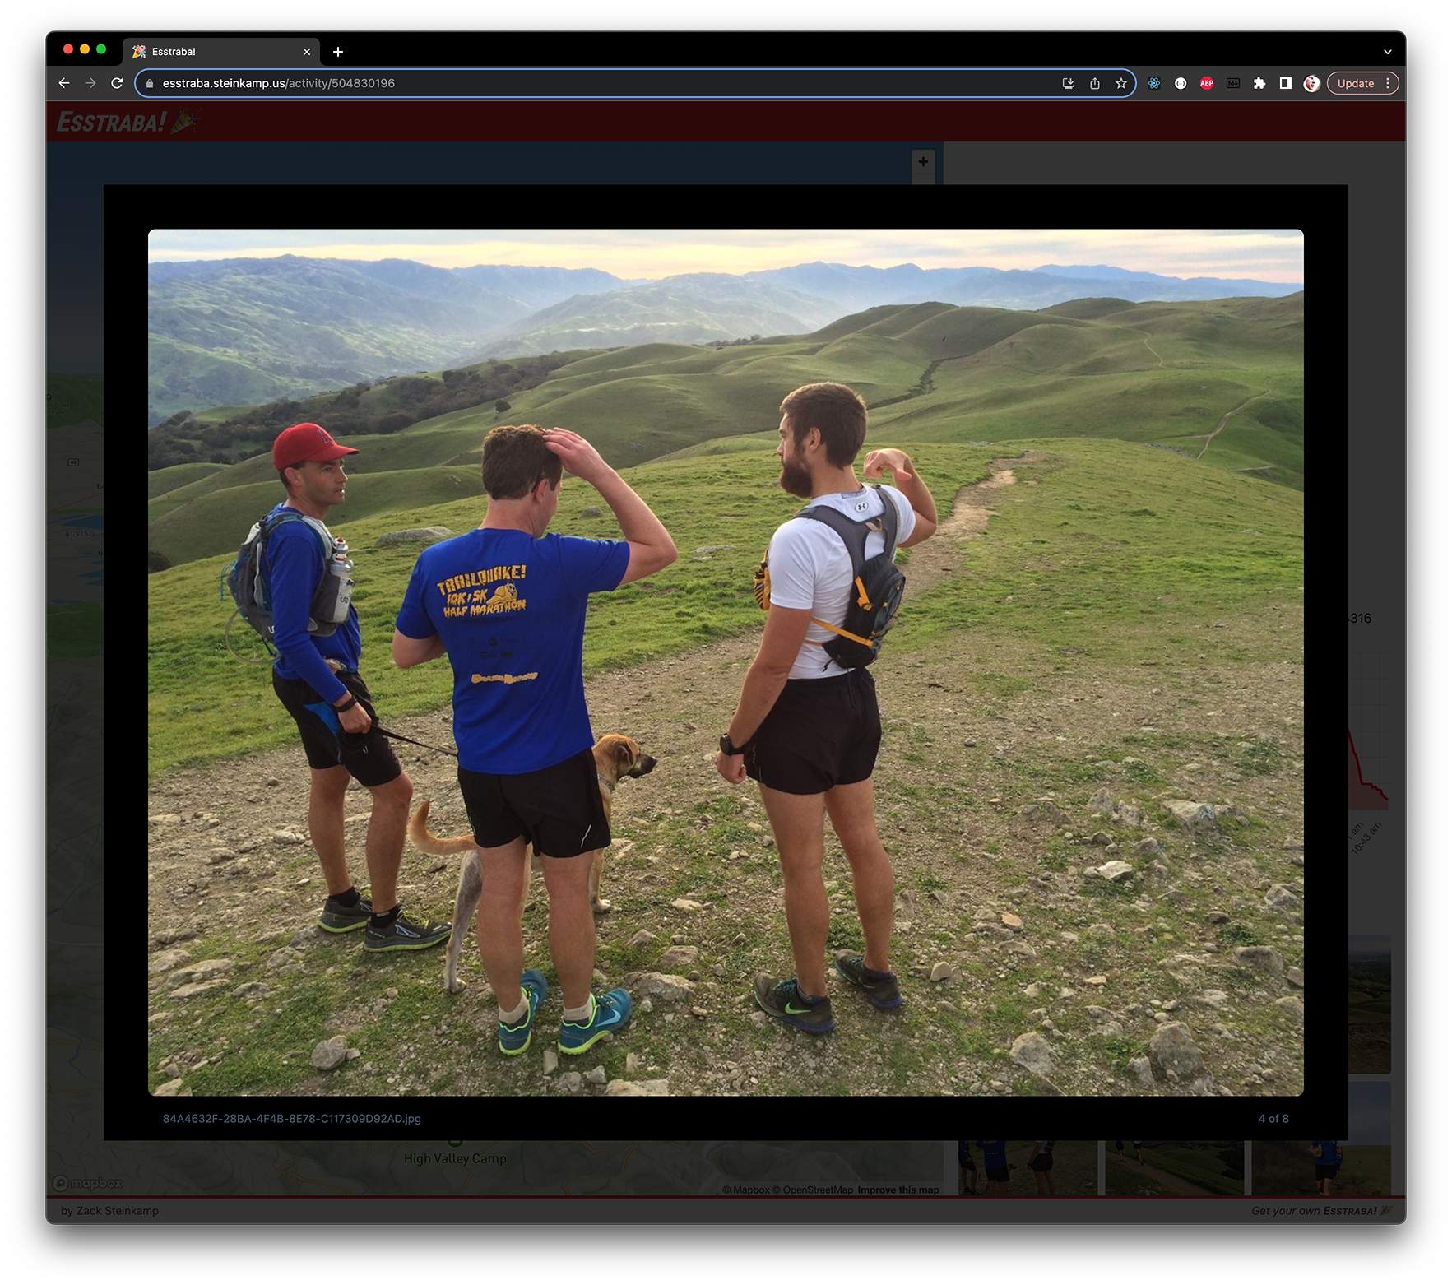Expand the tab search chevron

pos(1387,52)
